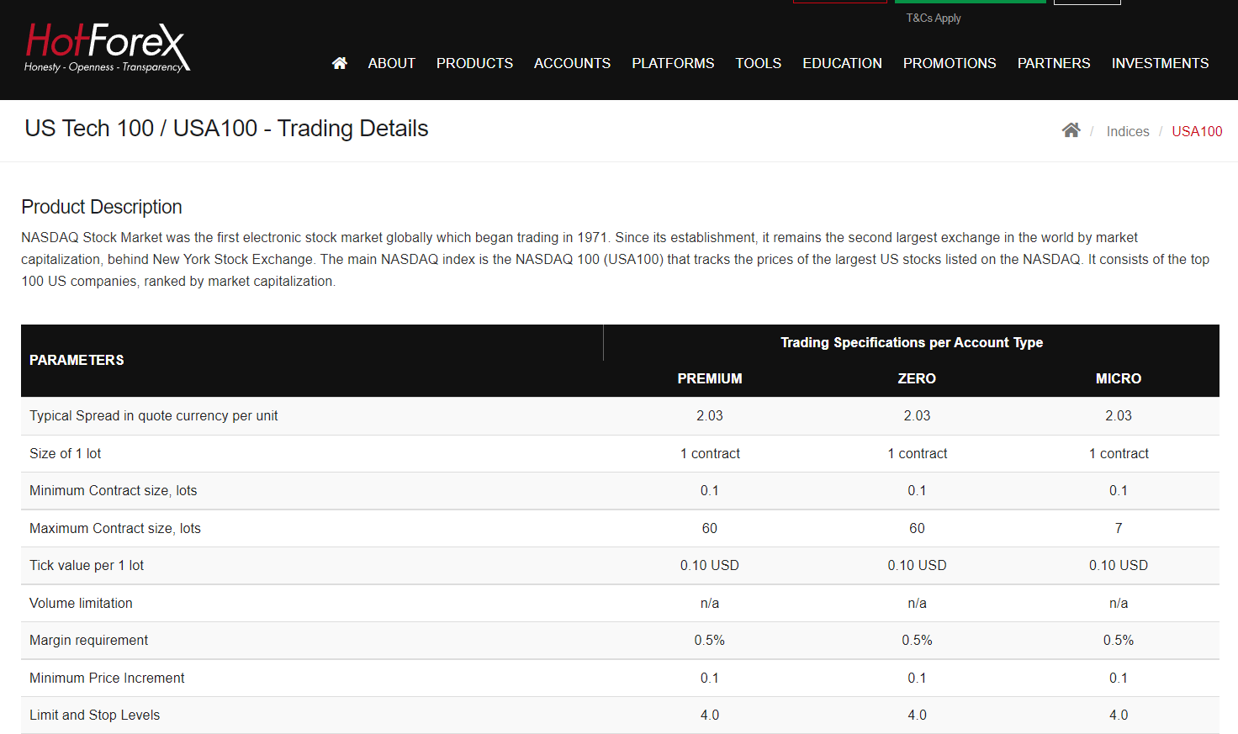
Task: Click the USA100 breadcrumb
Action: pyautogui.click(x=1197, y=131)
